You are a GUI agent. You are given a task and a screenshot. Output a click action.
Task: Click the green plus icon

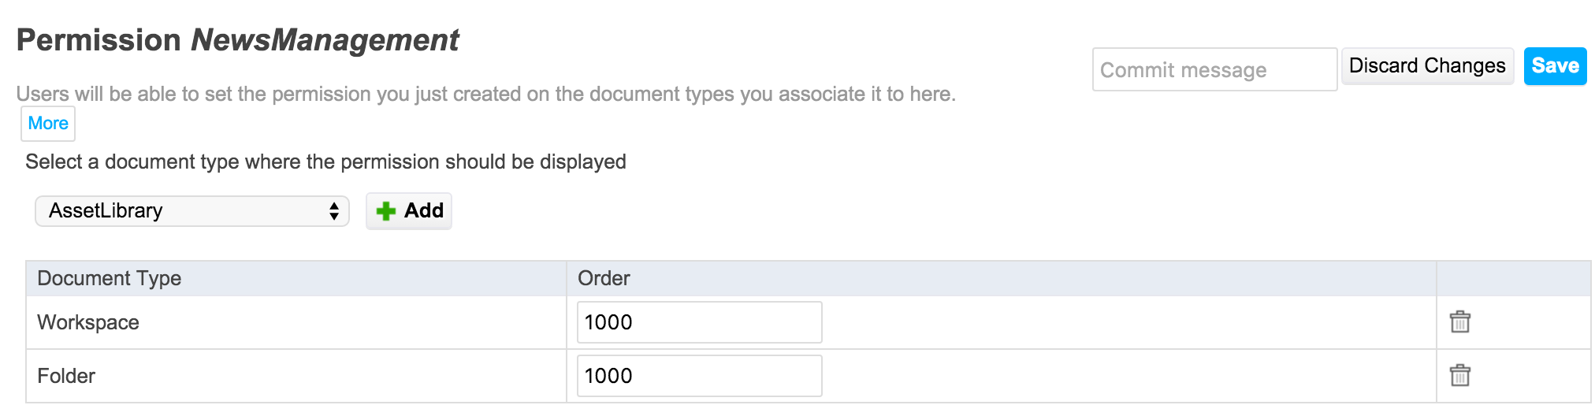point(386,211)
